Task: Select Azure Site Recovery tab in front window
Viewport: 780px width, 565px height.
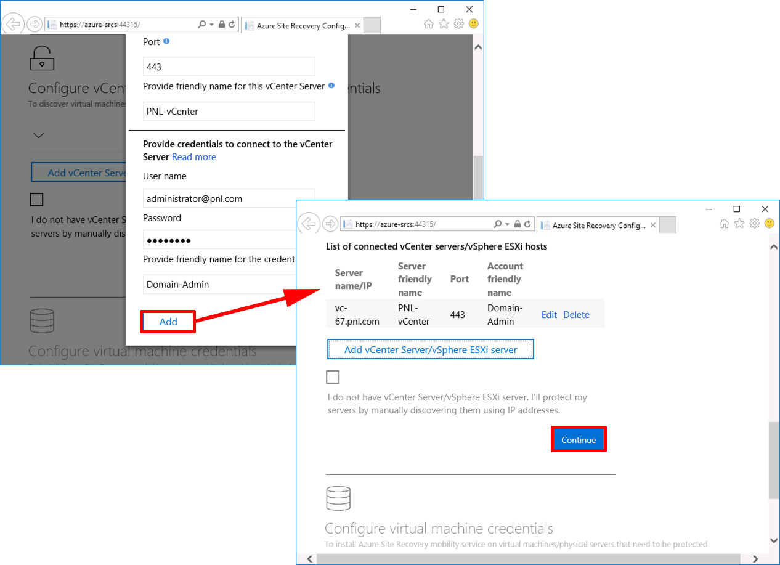Action: click(x=597, y=225)
